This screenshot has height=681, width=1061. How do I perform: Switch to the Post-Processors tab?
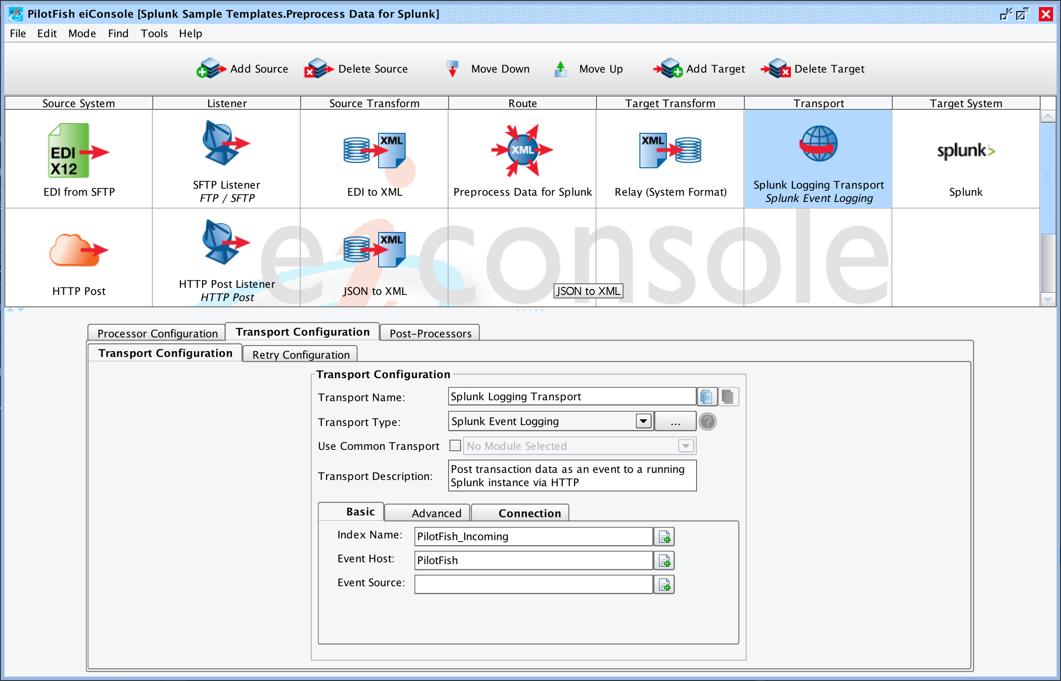[x=430, y=333]
